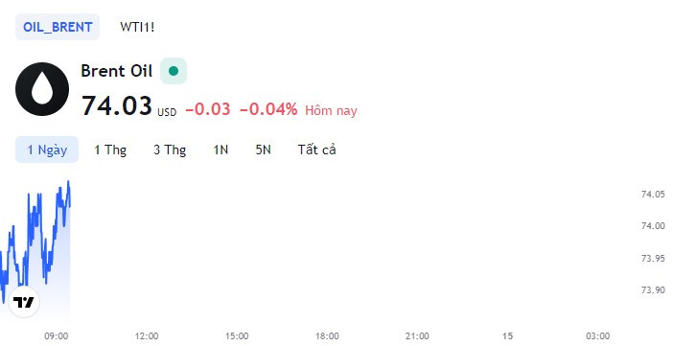Choose the 1 Thg time range
The height and width of the screenshot is (346, 673).
click(x=110, y=150)
